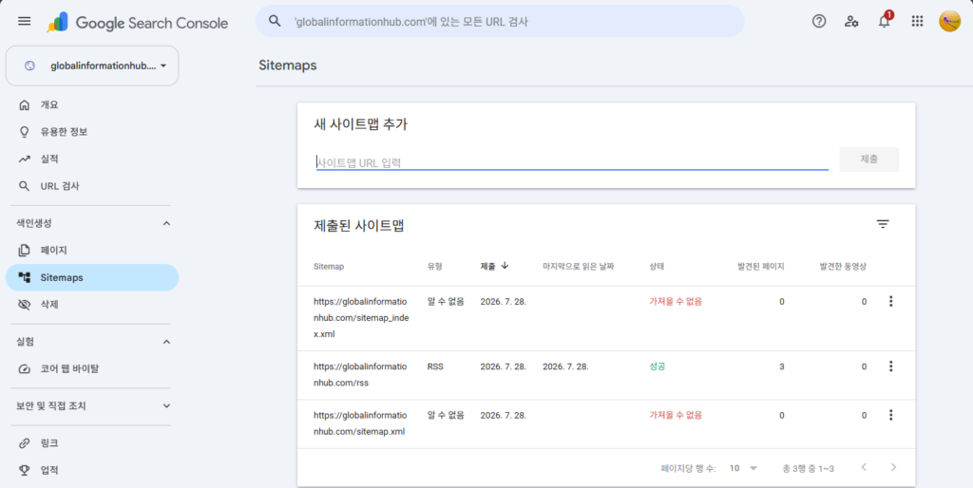The height and width of the screenshot is (488, 973).
Task: Click the 코어 웹 바이탈 gauge icon
Action: pyautogui.click(x=24, y=369)
